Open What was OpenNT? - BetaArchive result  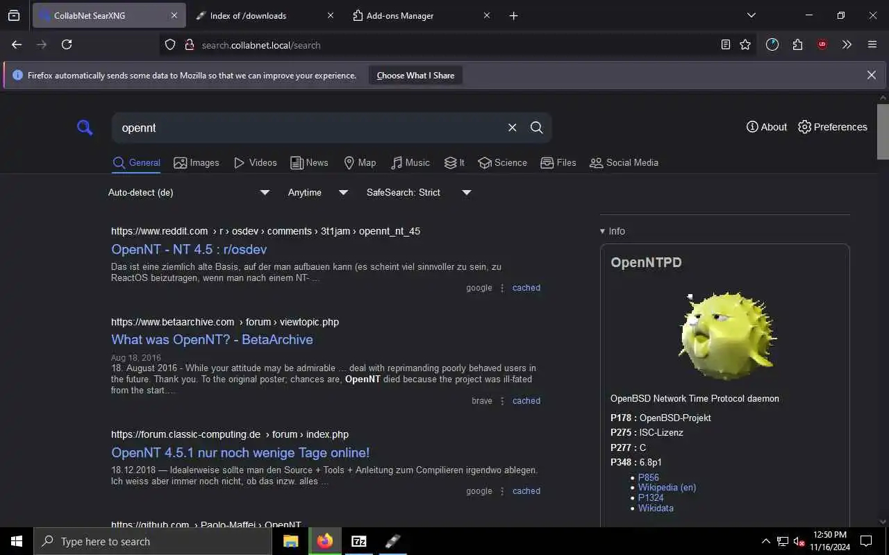point(212,340)
